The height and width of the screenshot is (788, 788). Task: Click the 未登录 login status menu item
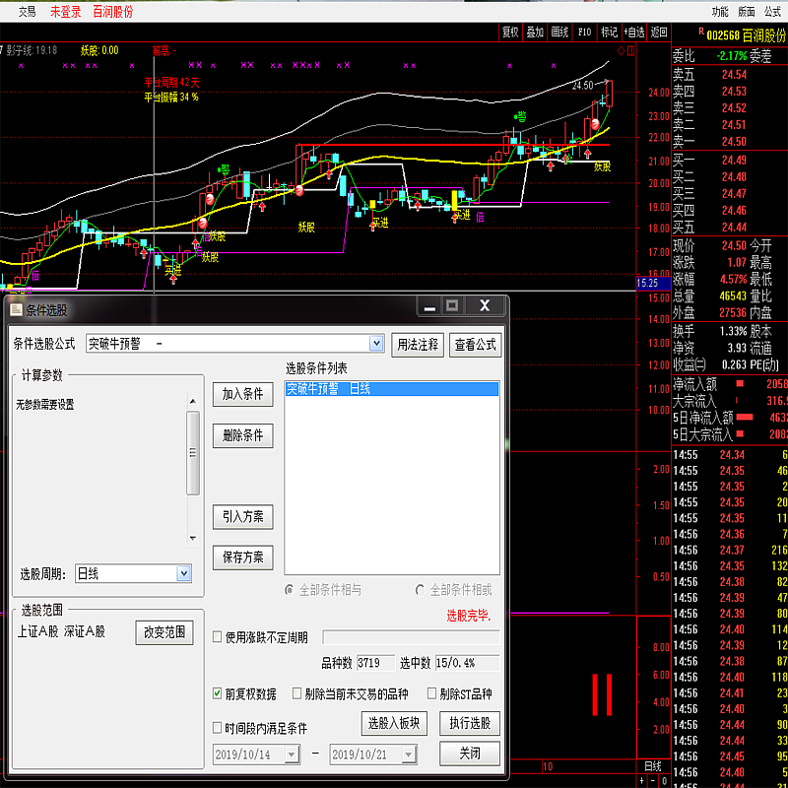(x=65, y=12)
